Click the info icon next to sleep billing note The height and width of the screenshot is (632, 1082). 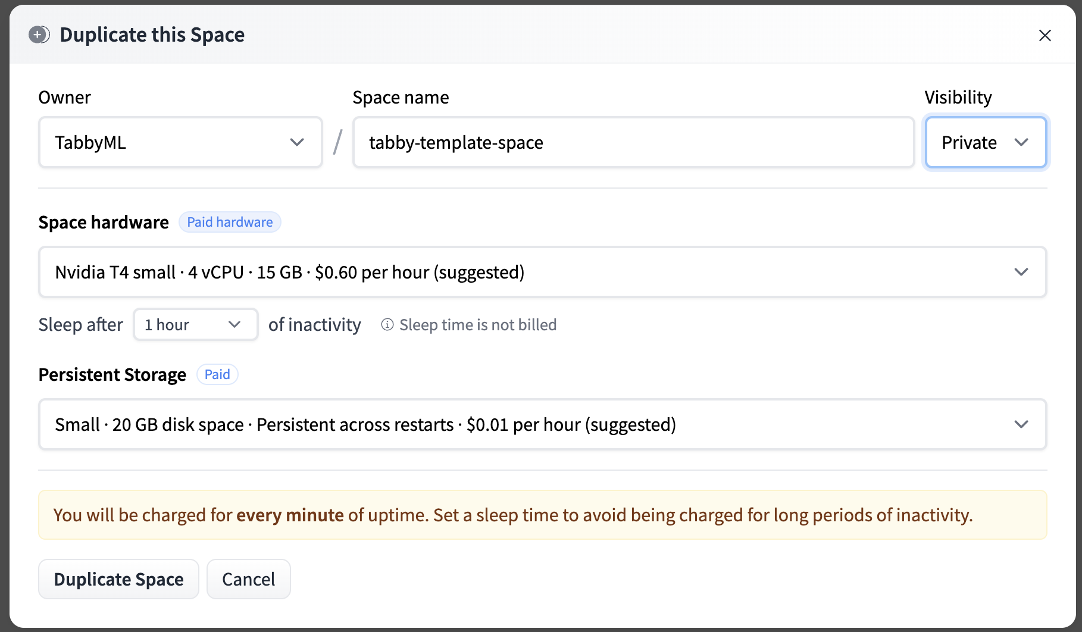[387, 325]
